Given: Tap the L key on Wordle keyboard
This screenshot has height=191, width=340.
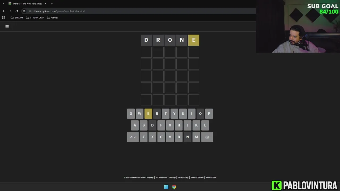Looking at the screenshot, I should click(205, 125).
